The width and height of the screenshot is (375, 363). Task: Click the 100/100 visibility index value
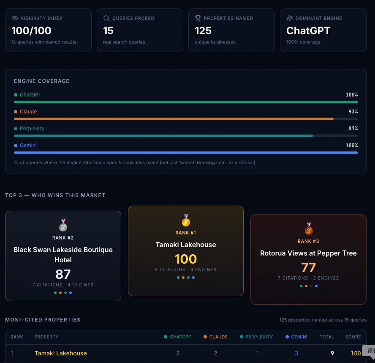[31, 30]
